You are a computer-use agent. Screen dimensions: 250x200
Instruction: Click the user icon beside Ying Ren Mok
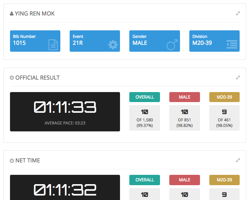12,14
